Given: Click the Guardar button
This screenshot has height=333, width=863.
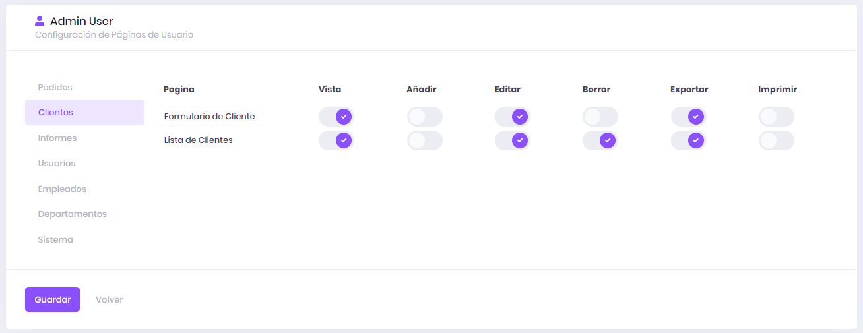Looking at the screenshot, I should pyautogui.click(x=53, y=299).
